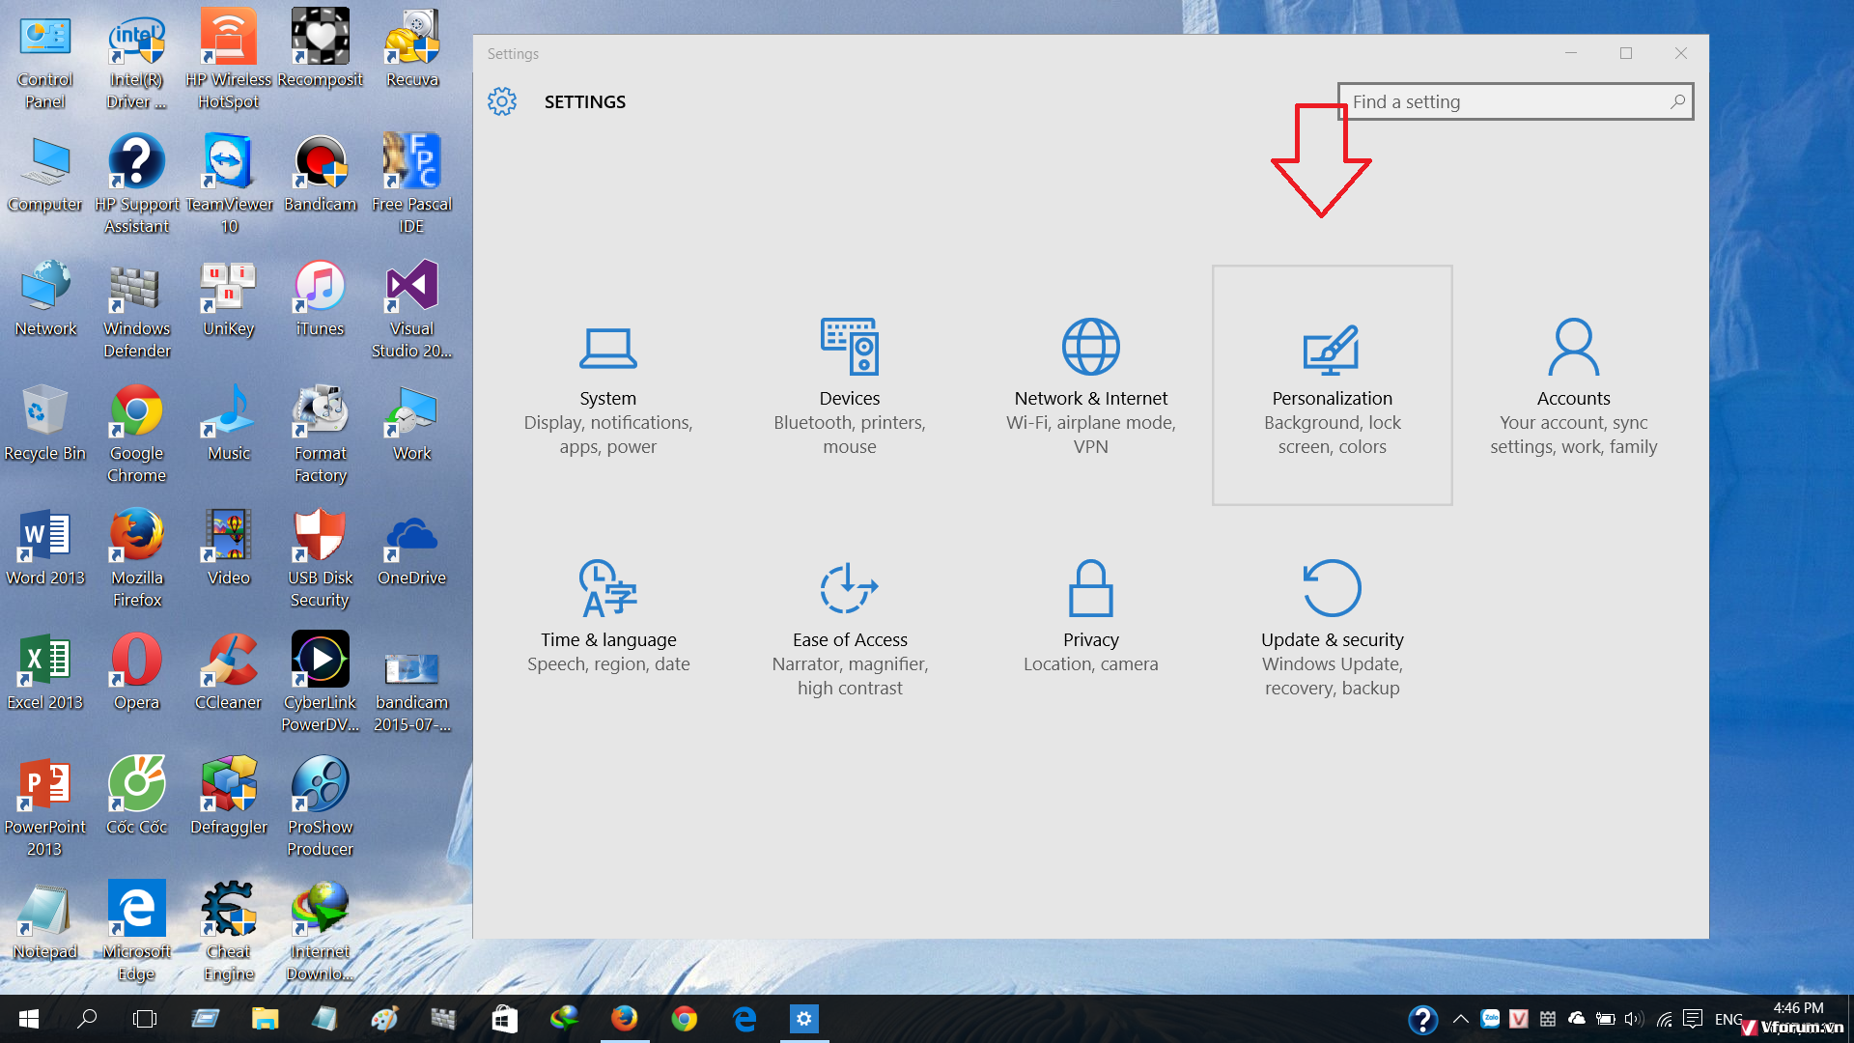Open File Explorer from taskbar
The width and height of the screenshot is (1854, 1043).
coord(265,1019)
